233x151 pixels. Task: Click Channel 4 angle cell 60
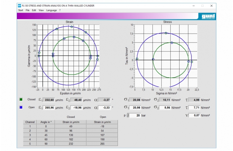(x=46, y=139)
